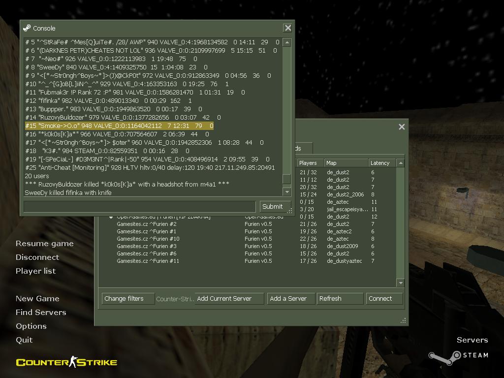The width and height of the screenshot is (504, 378).
Task: Click the server browser resize grip
Action: [x=403, y=320]
